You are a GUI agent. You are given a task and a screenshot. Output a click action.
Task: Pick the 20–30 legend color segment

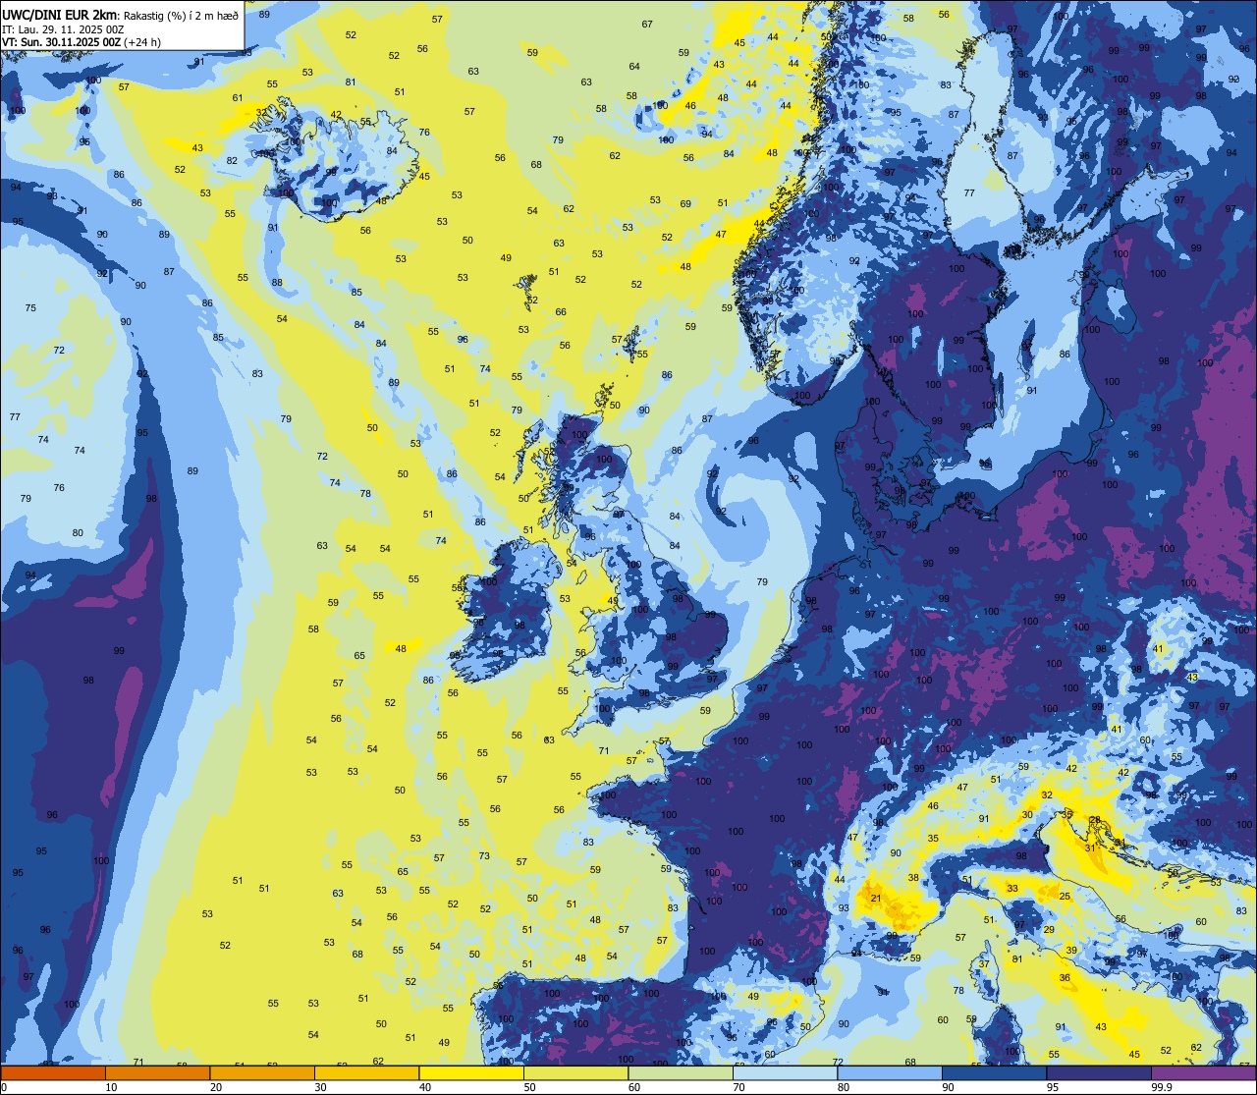(262, 1072)
